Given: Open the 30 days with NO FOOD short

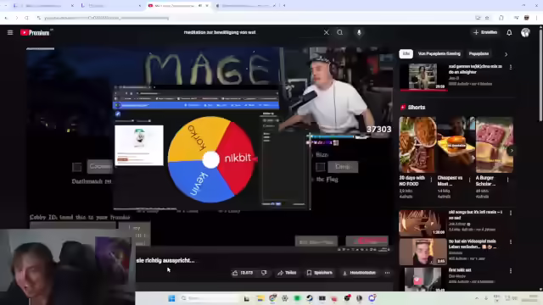Looking at the screenshot, I should point(417,158).
